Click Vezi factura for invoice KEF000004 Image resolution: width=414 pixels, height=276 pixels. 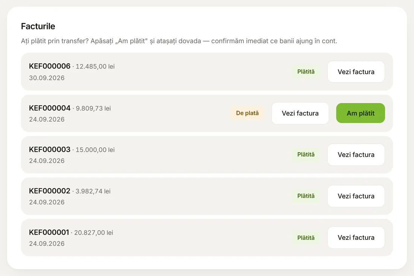coord(300,113)
